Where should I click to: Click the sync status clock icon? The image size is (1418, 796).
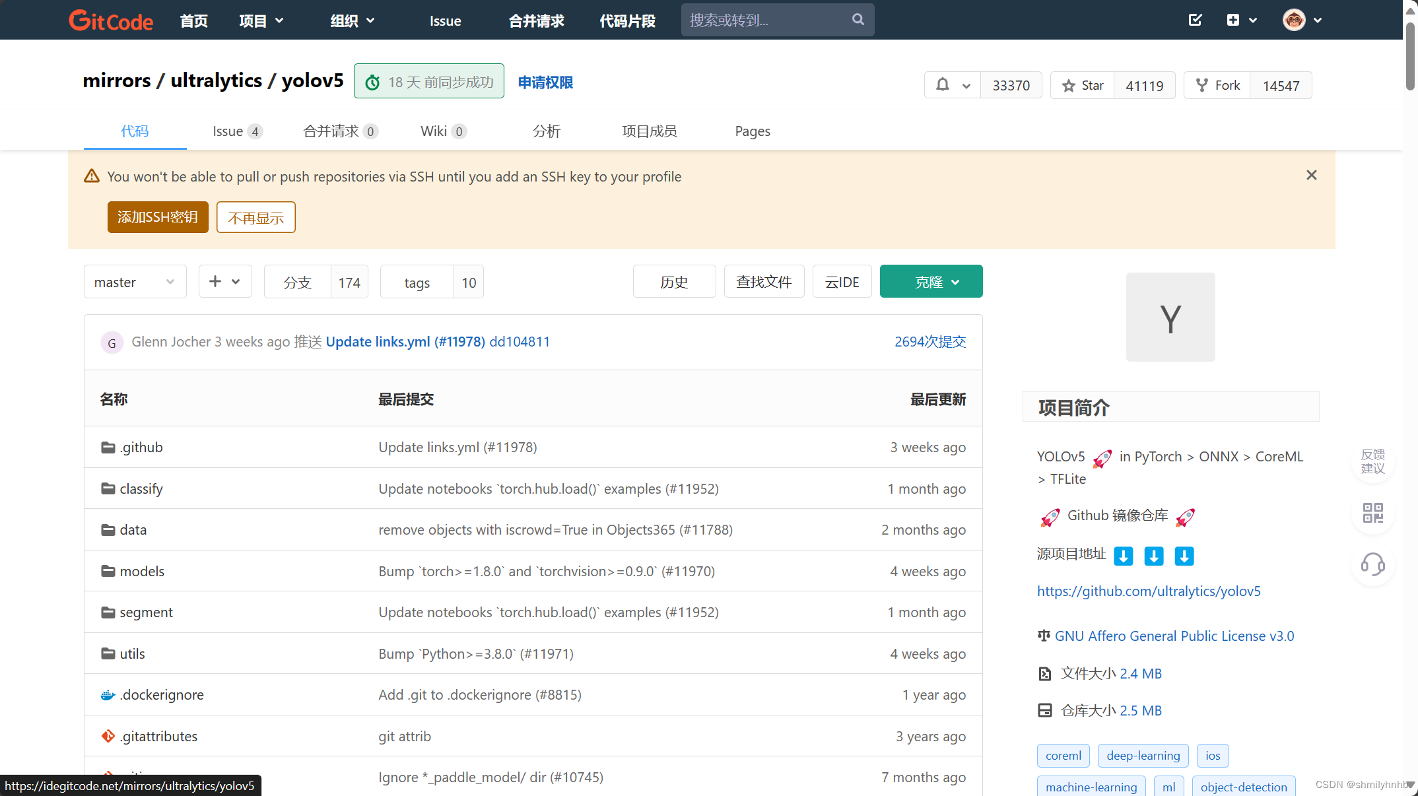373,83
